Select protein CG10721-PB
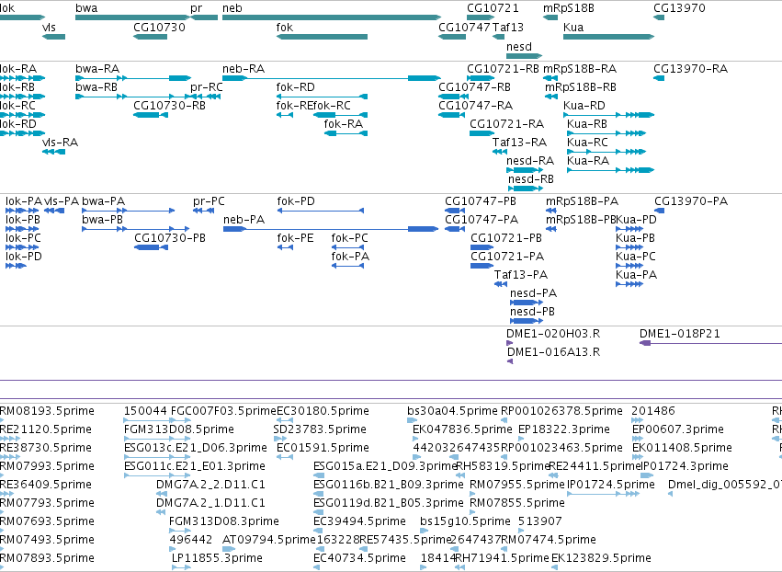 pyautogui.click(x=482, y=247)
